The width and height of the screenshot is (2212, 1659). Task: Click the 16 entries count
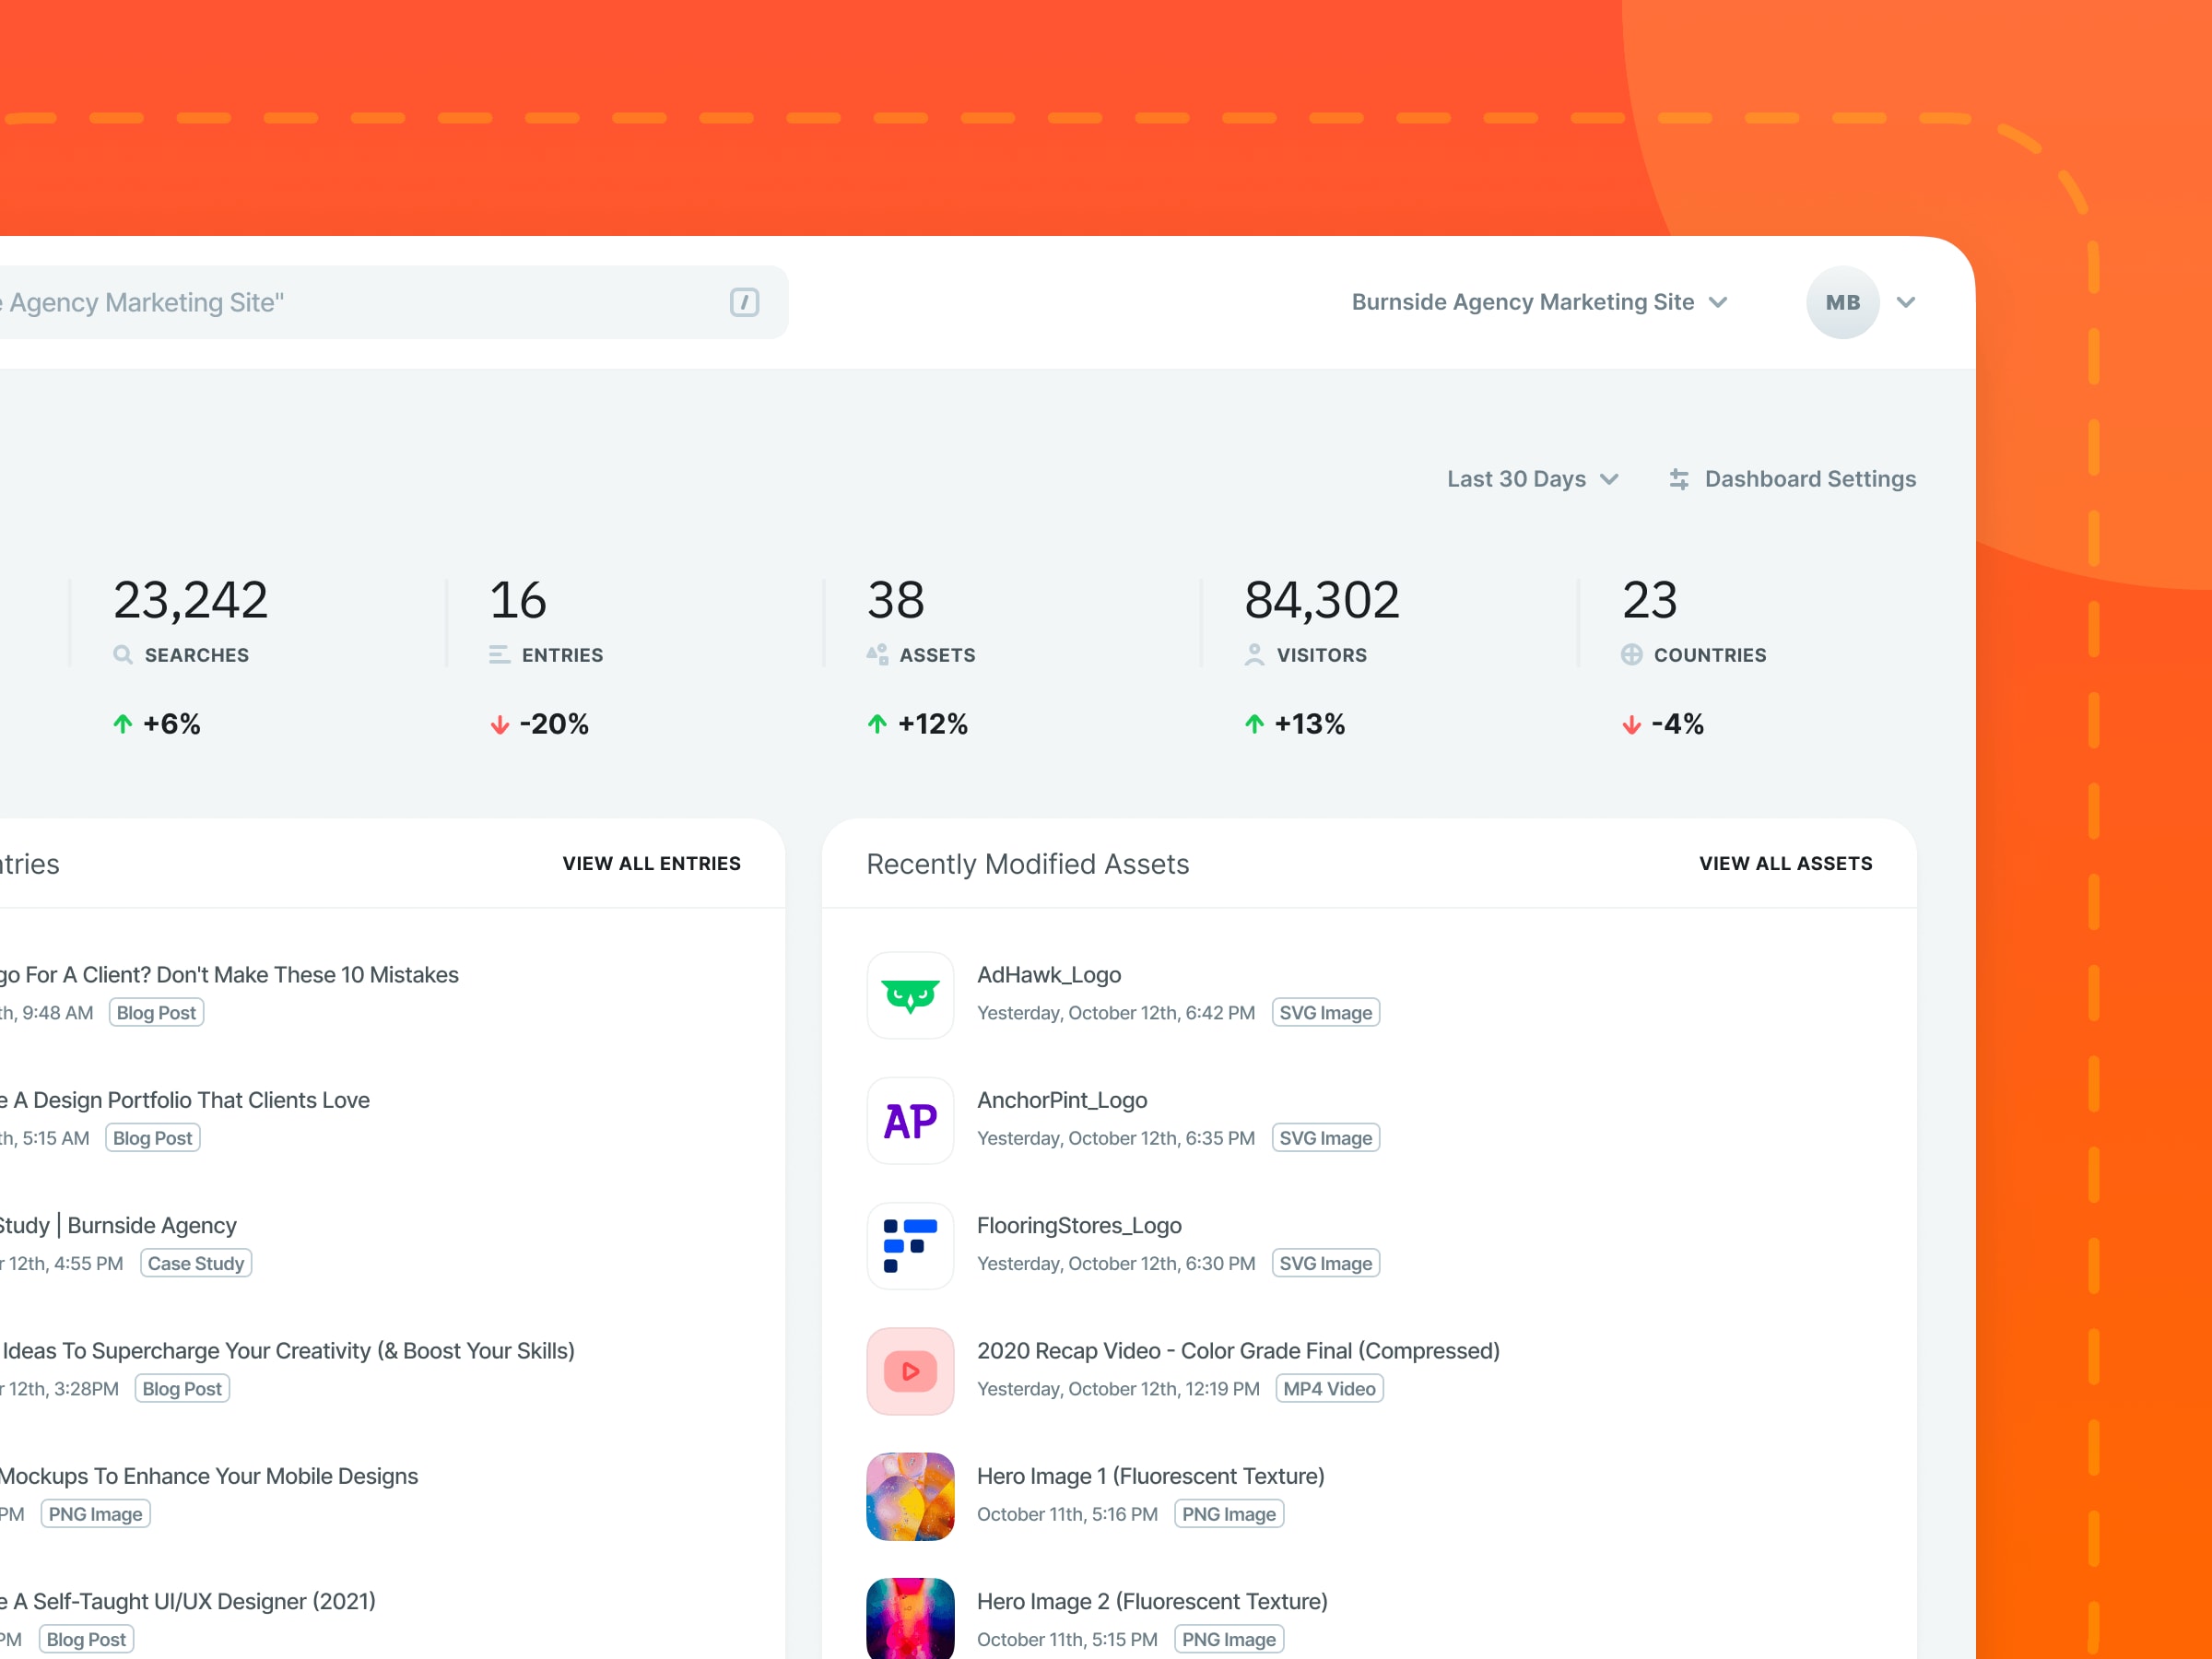tap(518, 600)
